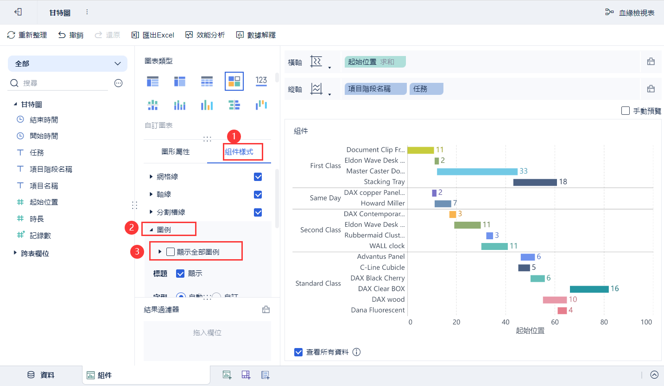Image resolution: width=664 pixels, height=386 pixels.
Task: Choose the comparison bar chart icon
Action: pos(234,105)
